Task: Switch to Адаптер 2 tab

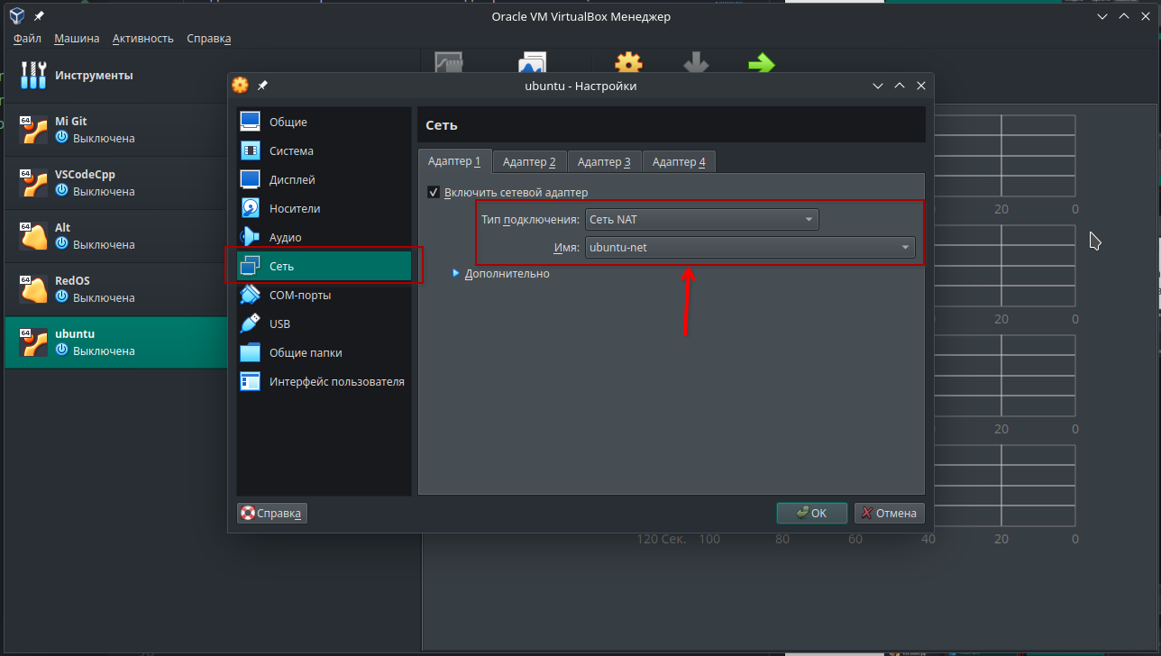Action: click(530, 161)
